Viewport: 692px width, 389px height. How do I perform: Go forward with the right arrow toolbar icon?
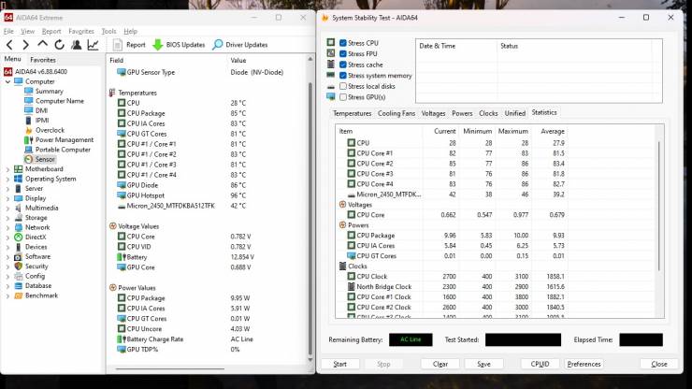pyautogui.click(x=25, y=45)
